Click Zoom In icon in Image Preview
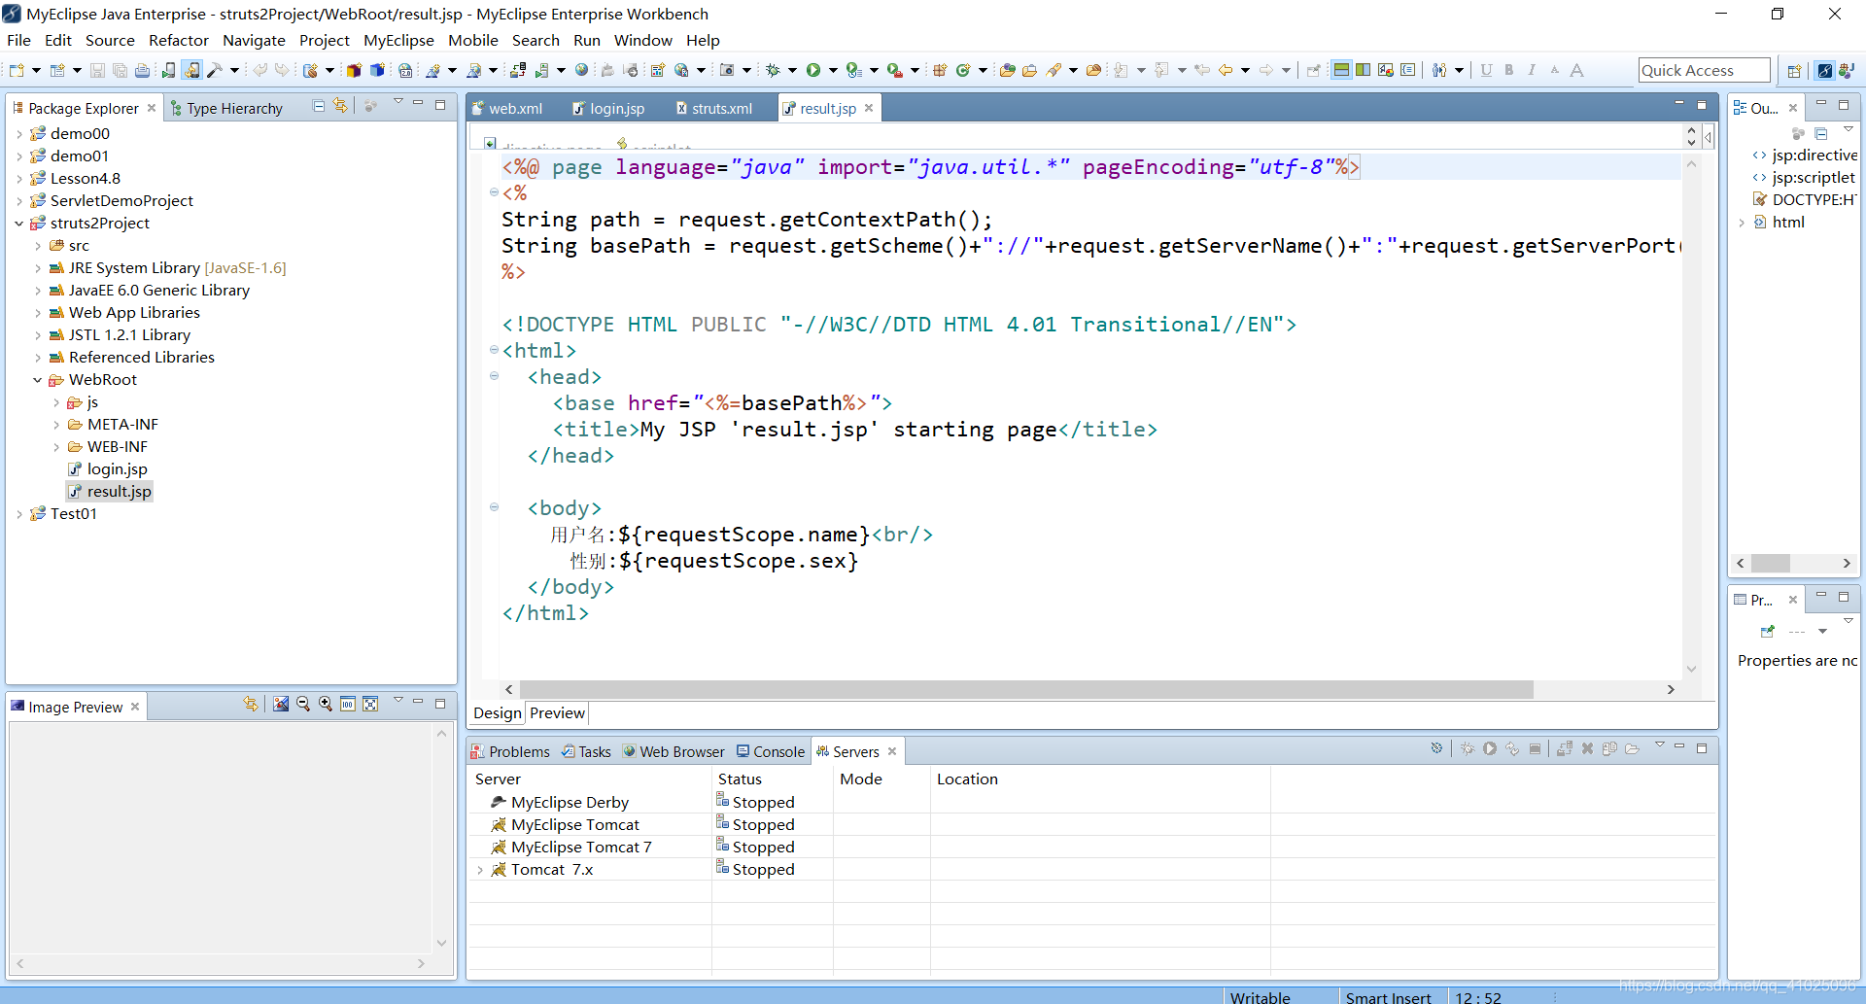 coord(326,704)
